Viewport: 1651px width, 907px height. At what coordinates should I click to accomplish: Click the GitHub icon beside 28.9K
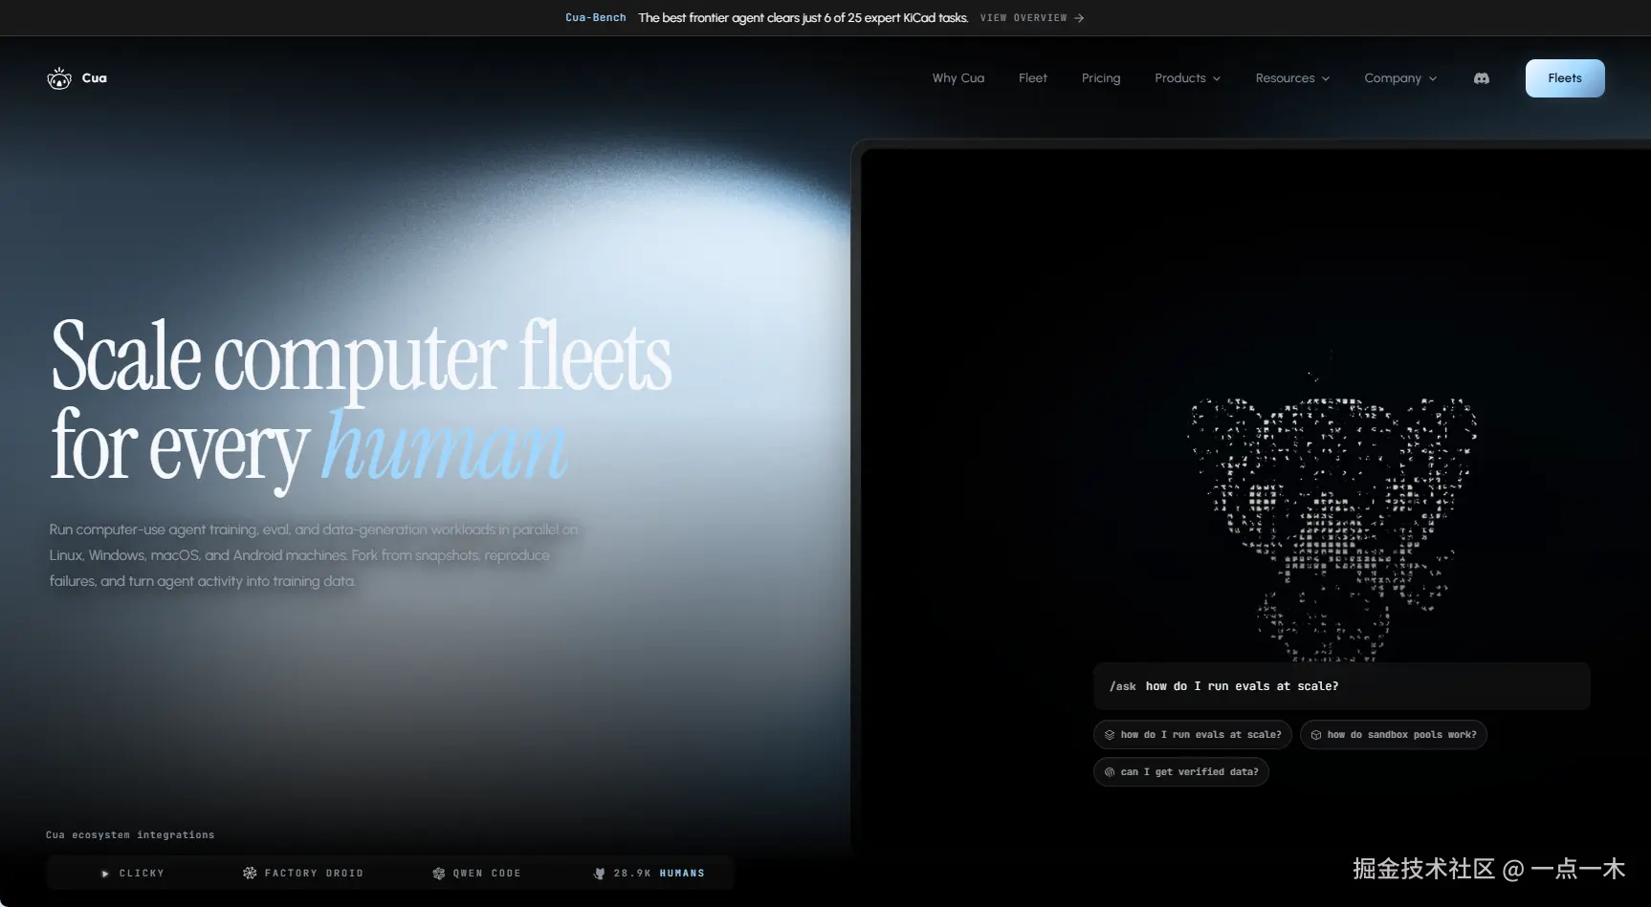pos(600,874)
